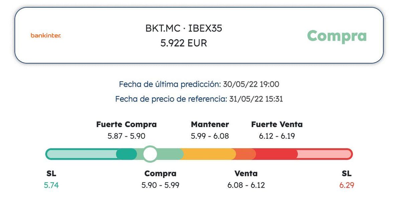401x205 pixels.
Task: Click the Fecha de última predicción line
Action: 199,84
